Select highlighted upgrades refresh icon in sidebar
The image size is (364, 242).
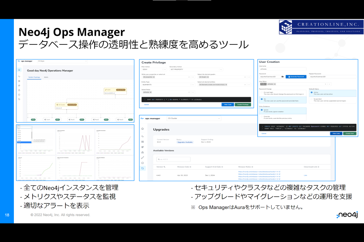[143, 168]
